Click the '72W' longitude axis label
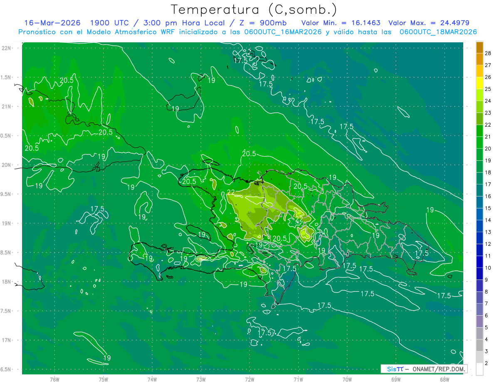The width and height of the screenshot is (499, 385). pyautogui.click(x=249, y=379)
